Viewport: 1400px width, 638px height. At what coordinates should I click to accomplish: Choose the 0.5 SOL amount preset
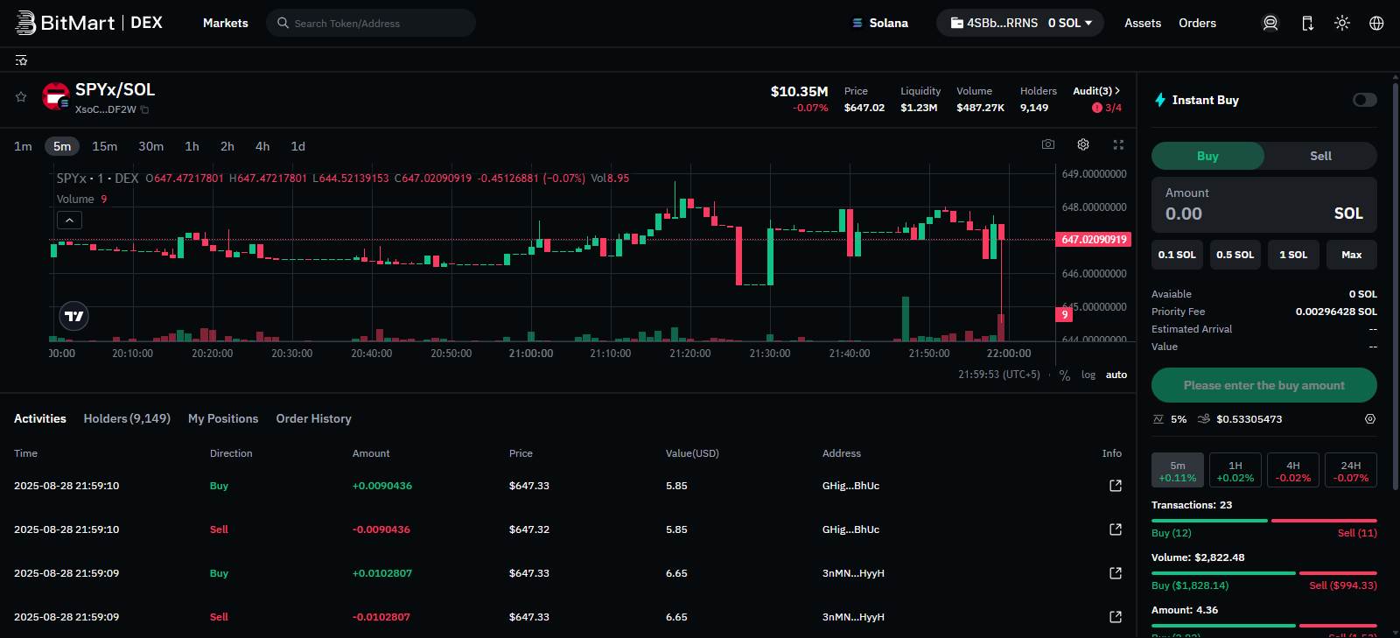(x=1235, y=255)
